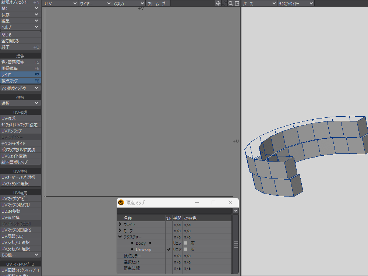Open the 保存 menu
The height and width of the screenshot is (276, 368).
pyautogui.click(x=20, y=14)
